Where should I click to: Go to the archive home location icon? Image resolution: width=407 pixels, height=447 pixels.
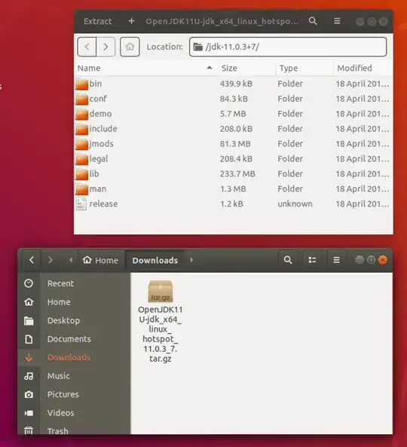pos(130,47)
